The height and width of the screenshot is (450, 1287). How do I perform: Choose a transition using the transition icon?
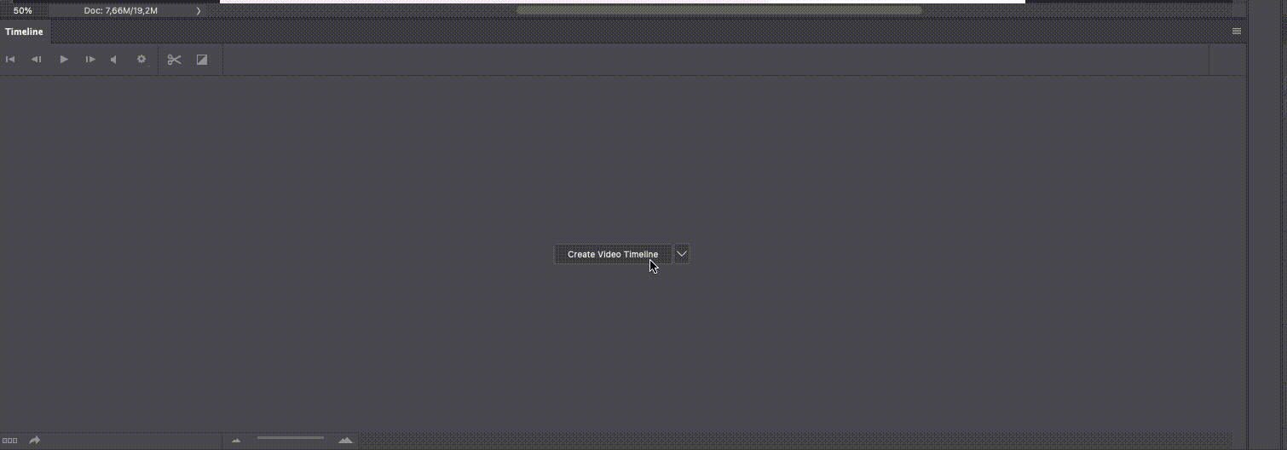coord(202,60)
